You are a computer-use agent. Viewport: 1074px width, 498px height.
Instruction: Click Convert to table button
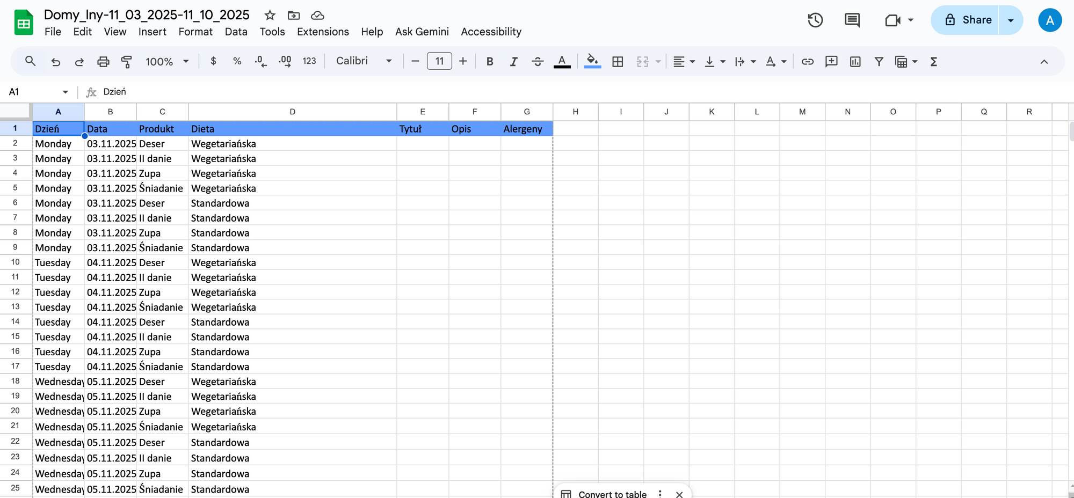pyautogui.click(x=612, y=494)
